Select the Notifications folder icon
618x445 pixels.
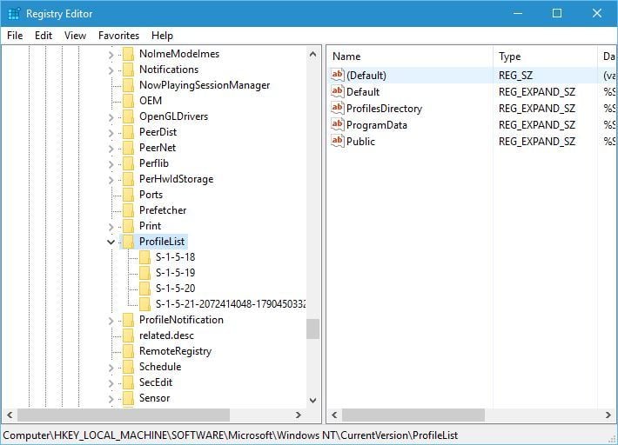128,70
